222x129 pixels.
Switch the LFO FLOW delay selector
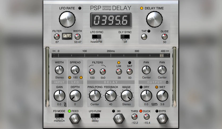coord(95,116)
